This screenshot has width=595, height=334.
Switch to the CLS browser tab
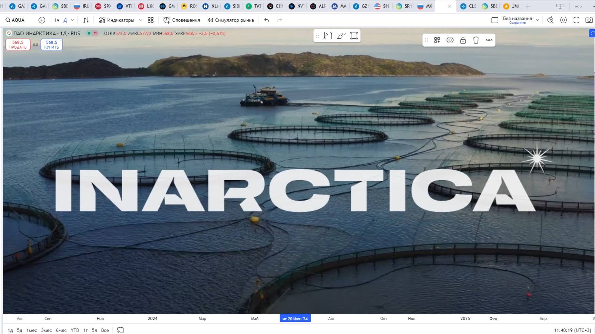[468, 6]
